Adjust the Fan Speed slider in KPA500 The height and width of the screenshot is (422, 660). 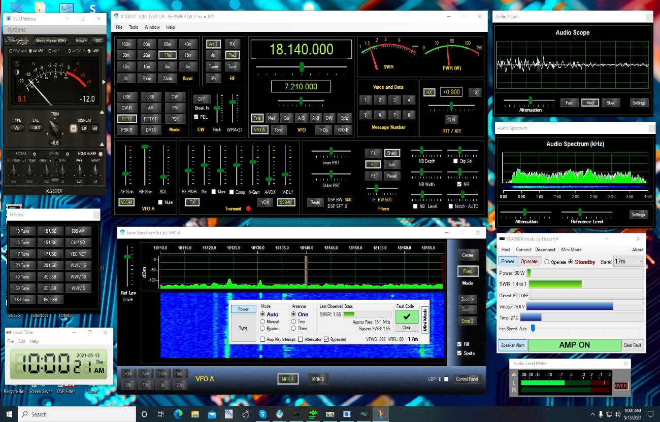pos(533,329)
